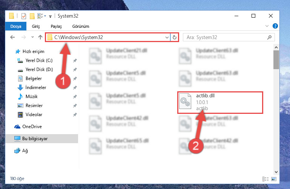
Task: Click the Ara: System32 search field
Action: click(x=226, y=38)
